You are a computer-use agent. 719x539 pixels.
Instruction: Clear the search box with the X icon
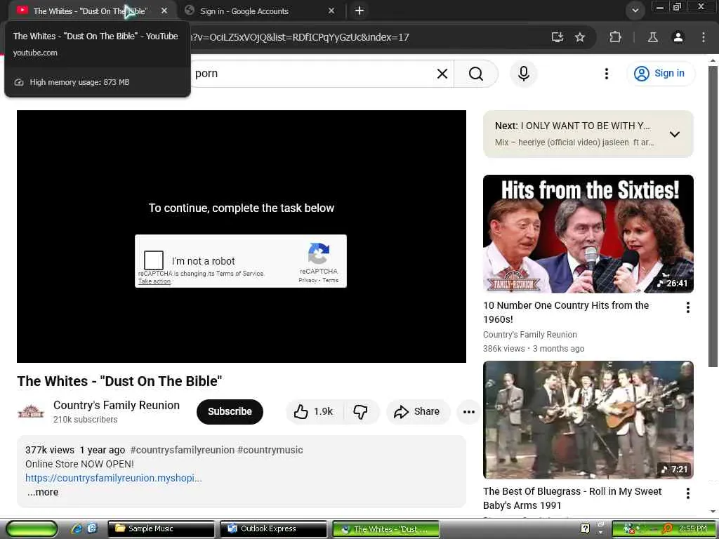point(442,73)
